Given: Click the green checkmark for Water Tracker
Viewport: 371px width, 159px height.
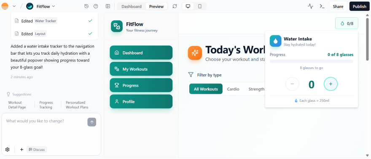Looking at the screenshot, I should 90,21.
